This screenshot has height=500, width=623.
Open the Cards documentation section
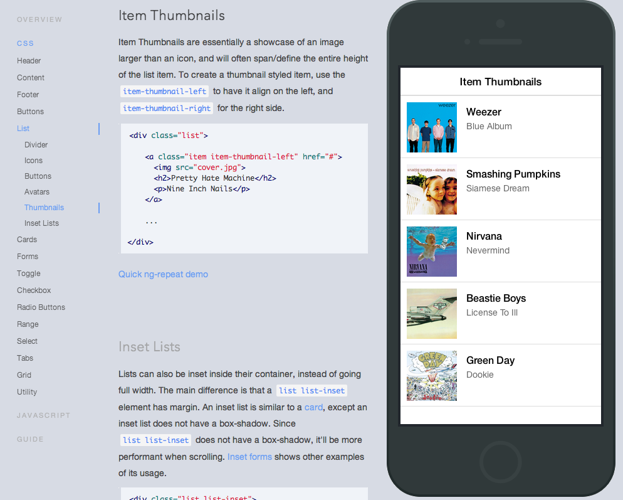coord(27,239)
